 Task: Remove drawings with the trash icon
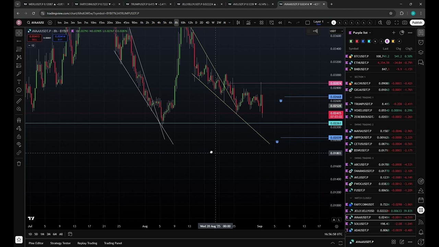coord(19,164)
